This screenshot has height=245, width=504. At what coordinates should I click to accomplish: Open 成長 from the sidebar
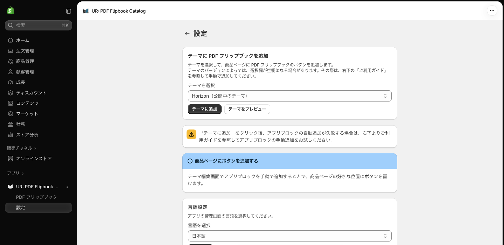(38, 82)
